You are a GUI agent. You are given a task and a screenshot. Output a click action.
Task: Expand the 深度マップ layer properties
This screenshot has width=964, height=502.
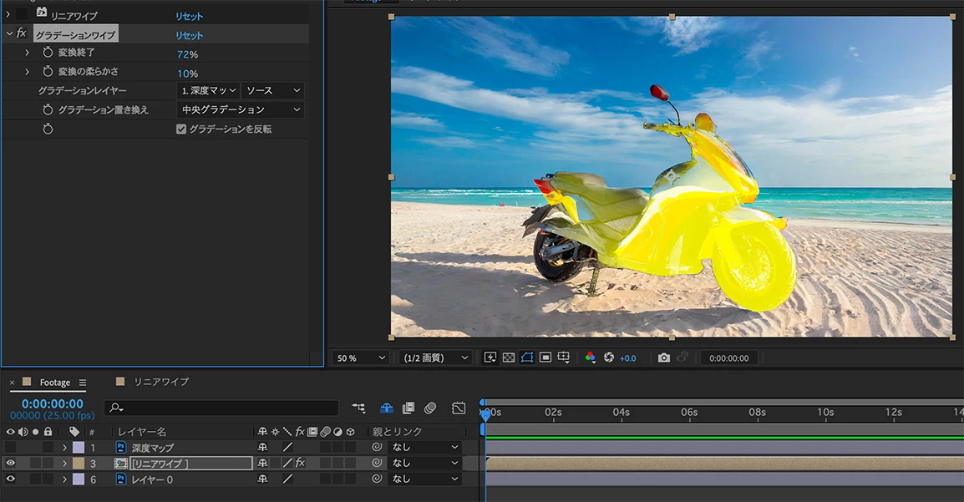(64, 448)
